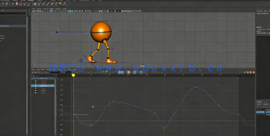Click the blue-highlighted icon at the viewport toolbar's left end
Image resolution: width=270 pixels, height=136 pixels.
pyautogui.click(x=51, y=11)
